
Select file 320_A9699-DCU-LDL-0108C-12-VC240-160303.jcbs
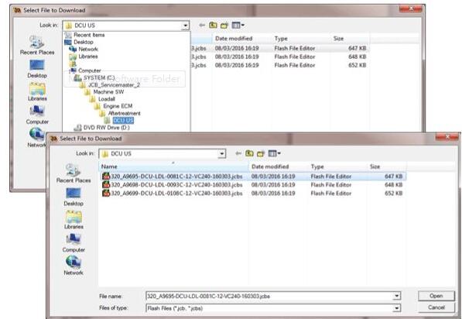pyautogui.click(x=176, y=193)
